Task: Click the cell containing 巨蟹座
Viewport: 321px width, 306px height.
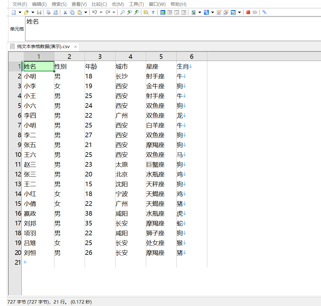Action: pos(161,164)
